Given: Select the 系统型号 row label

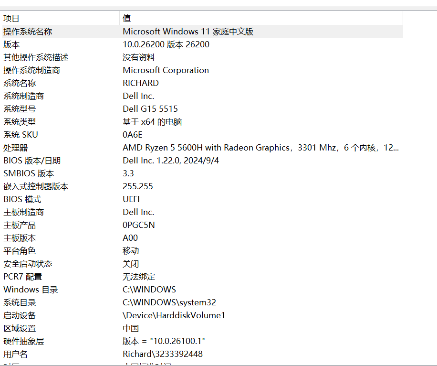Looking at the screenshot, I should (20, 109).
